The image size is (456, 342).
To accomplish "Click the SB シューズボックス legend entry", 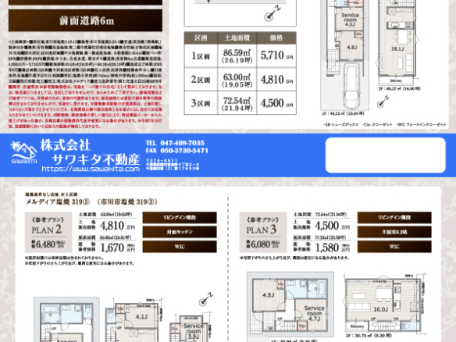I will click(x=341, y=124).
